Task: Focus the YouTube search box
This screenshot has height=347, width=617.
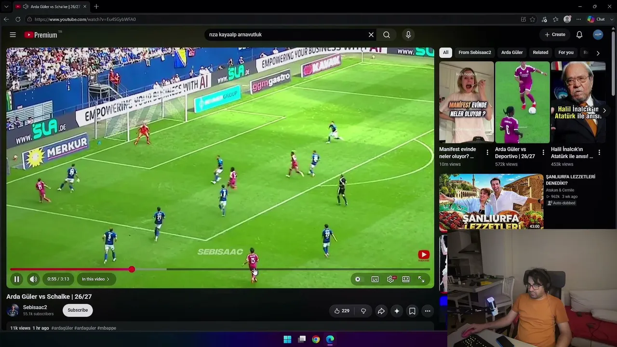Action: click(287, 35)
